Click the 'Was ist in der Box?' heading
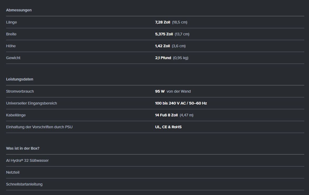309x195 pixels. (x=23, y=148)
